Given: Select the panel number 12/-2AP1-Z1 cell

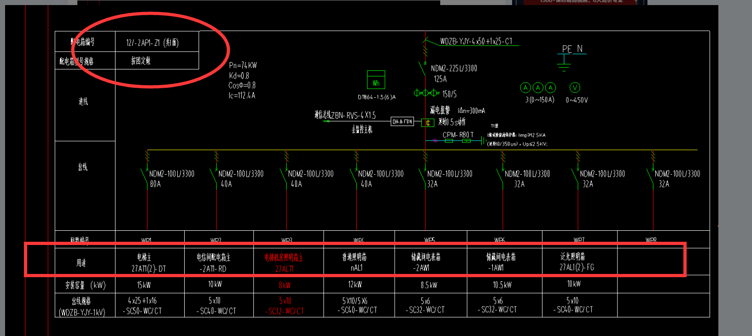Looking at the screenshot, I should (x=157, y=42).
